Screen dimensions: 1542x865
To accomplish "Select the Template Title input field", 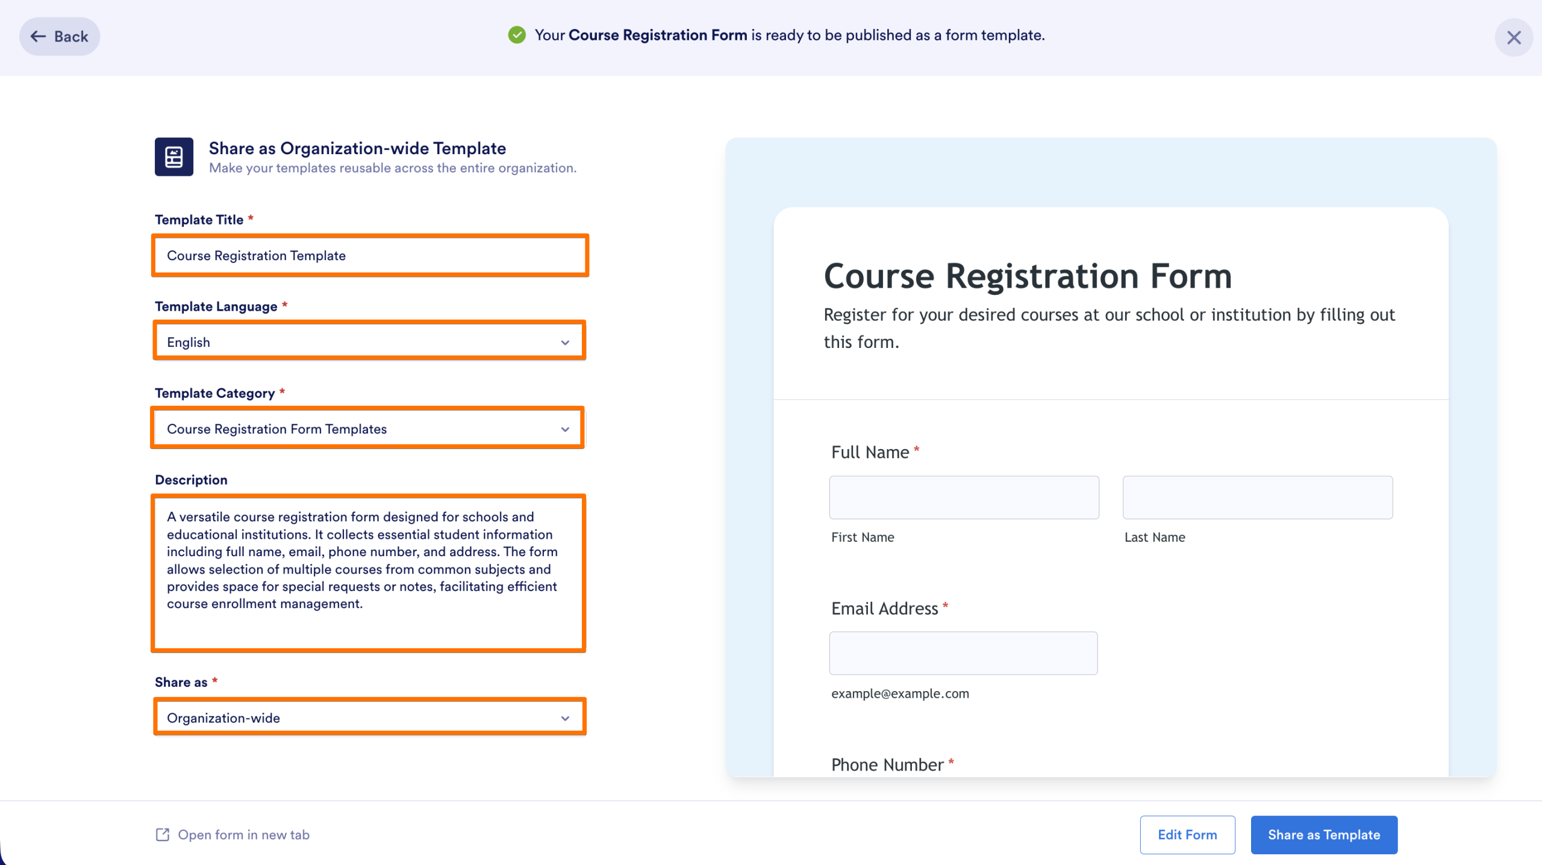I will 370,255.
